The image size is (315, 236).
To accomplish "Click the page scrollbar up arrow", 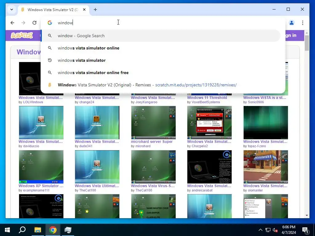I will (x=307, y=33).
